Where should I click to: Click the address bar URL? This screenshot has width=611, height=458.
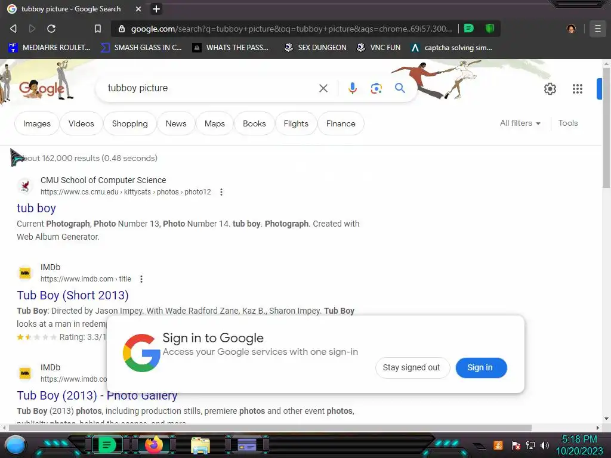291,29
